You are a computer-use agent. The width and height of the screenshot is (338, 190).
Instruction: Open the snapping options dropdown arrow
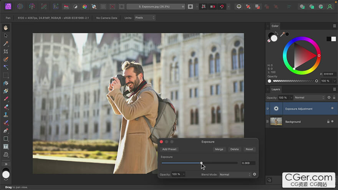(x=229, y=7)
